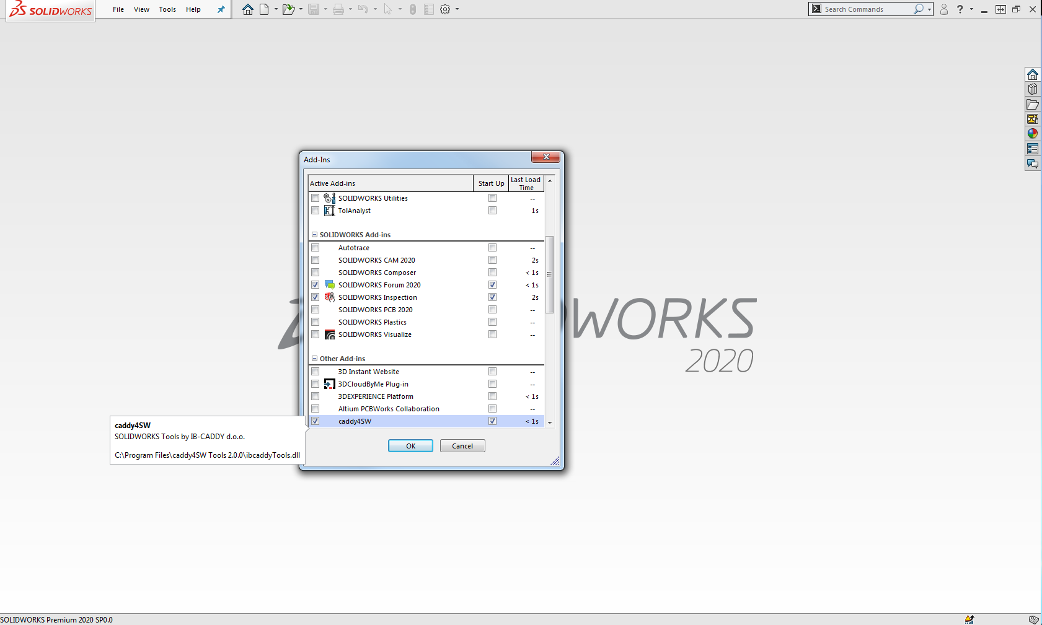Enable SOLIDWORKS Visualize at start up
The width and height of the screenshot is (1042, 625).
(x=492, y=334)
